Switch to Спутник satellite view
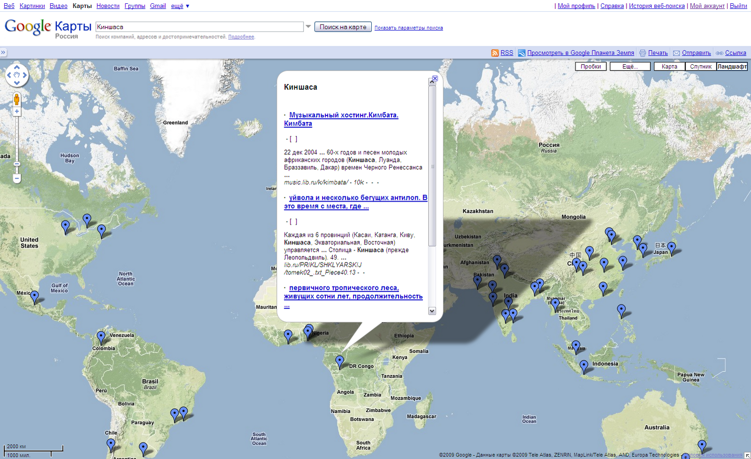This screenshot has width=751, height=459. [x=701, y=66]
